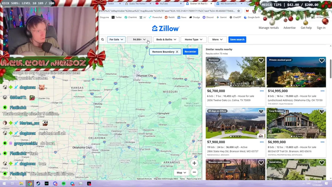Screen dimensions: 332x187
Task: Click 88 End Of Trail Dr address
Action: (290, 151)
